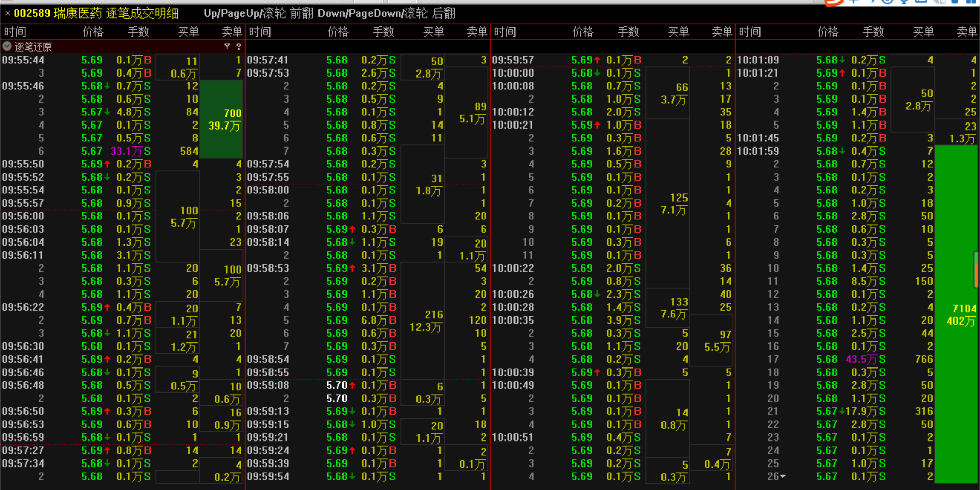Expand the small arrow beside row 26
980x490 pixels.
[783, 476]
